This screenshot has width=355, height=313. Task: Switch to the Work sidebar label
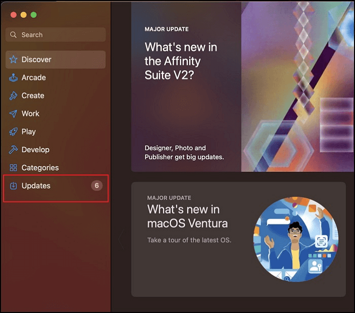(x=30, y=114)
